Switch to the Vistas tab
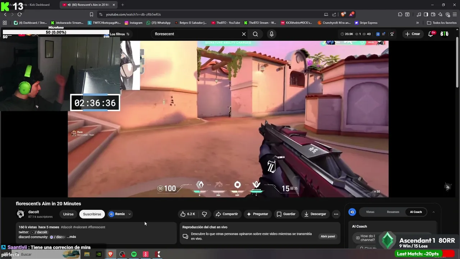This screenshot has width=460, height=259. click(370, 212)
